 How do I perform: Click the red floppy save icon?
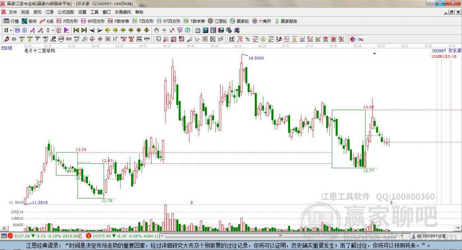point(222,30)
